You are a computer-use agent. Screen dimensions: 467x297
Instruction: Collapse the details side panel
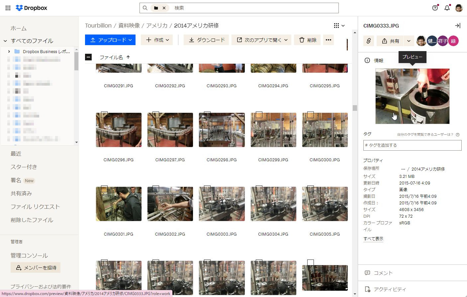click(x=458, y=26)
